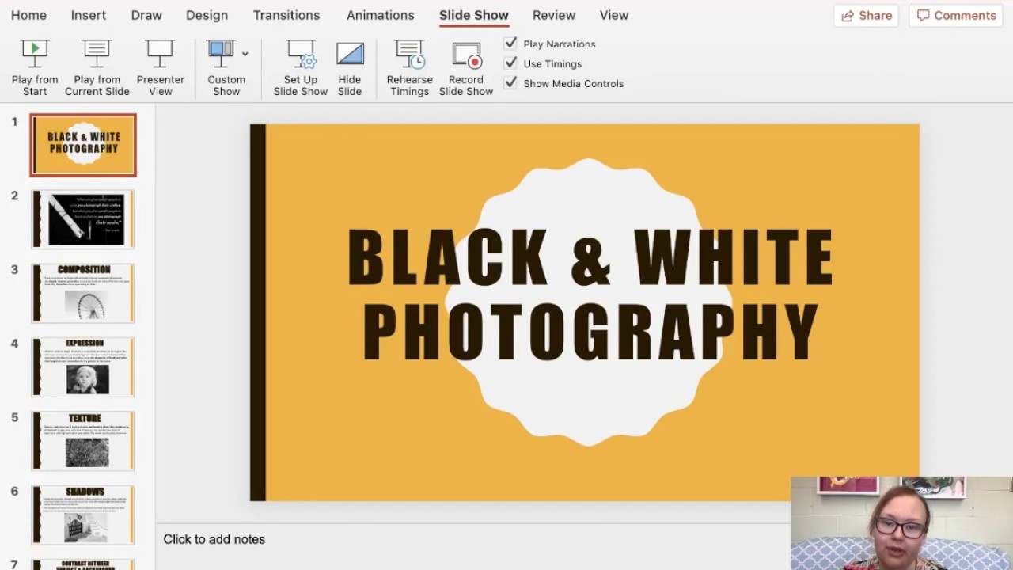The height and width of the screenshot is (570, 1013).
Task: Open the Draw tab
Action: [146, 15]
